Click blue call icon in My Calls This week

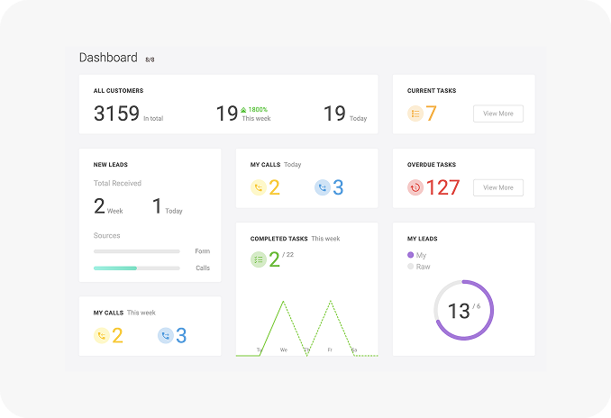166,335
